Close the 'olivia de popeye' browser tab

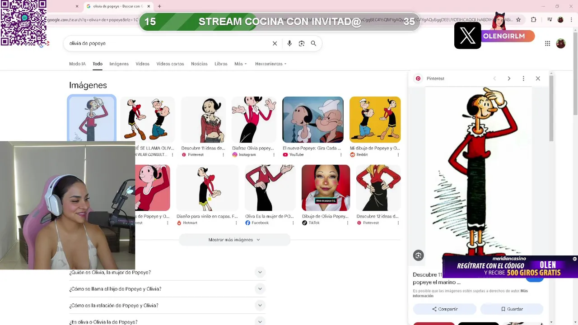149,6
